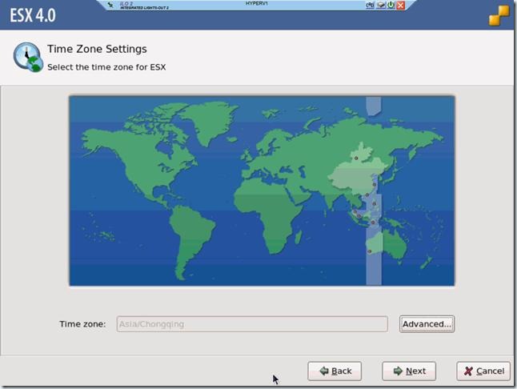Click the "Time Zone Settings" heading
517x389 pixels.
pos(97,49)
